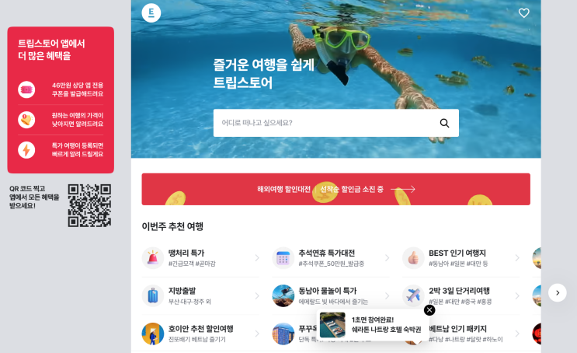
Task: Expand the 땡처리 특가 chevron
Action: 257,258
